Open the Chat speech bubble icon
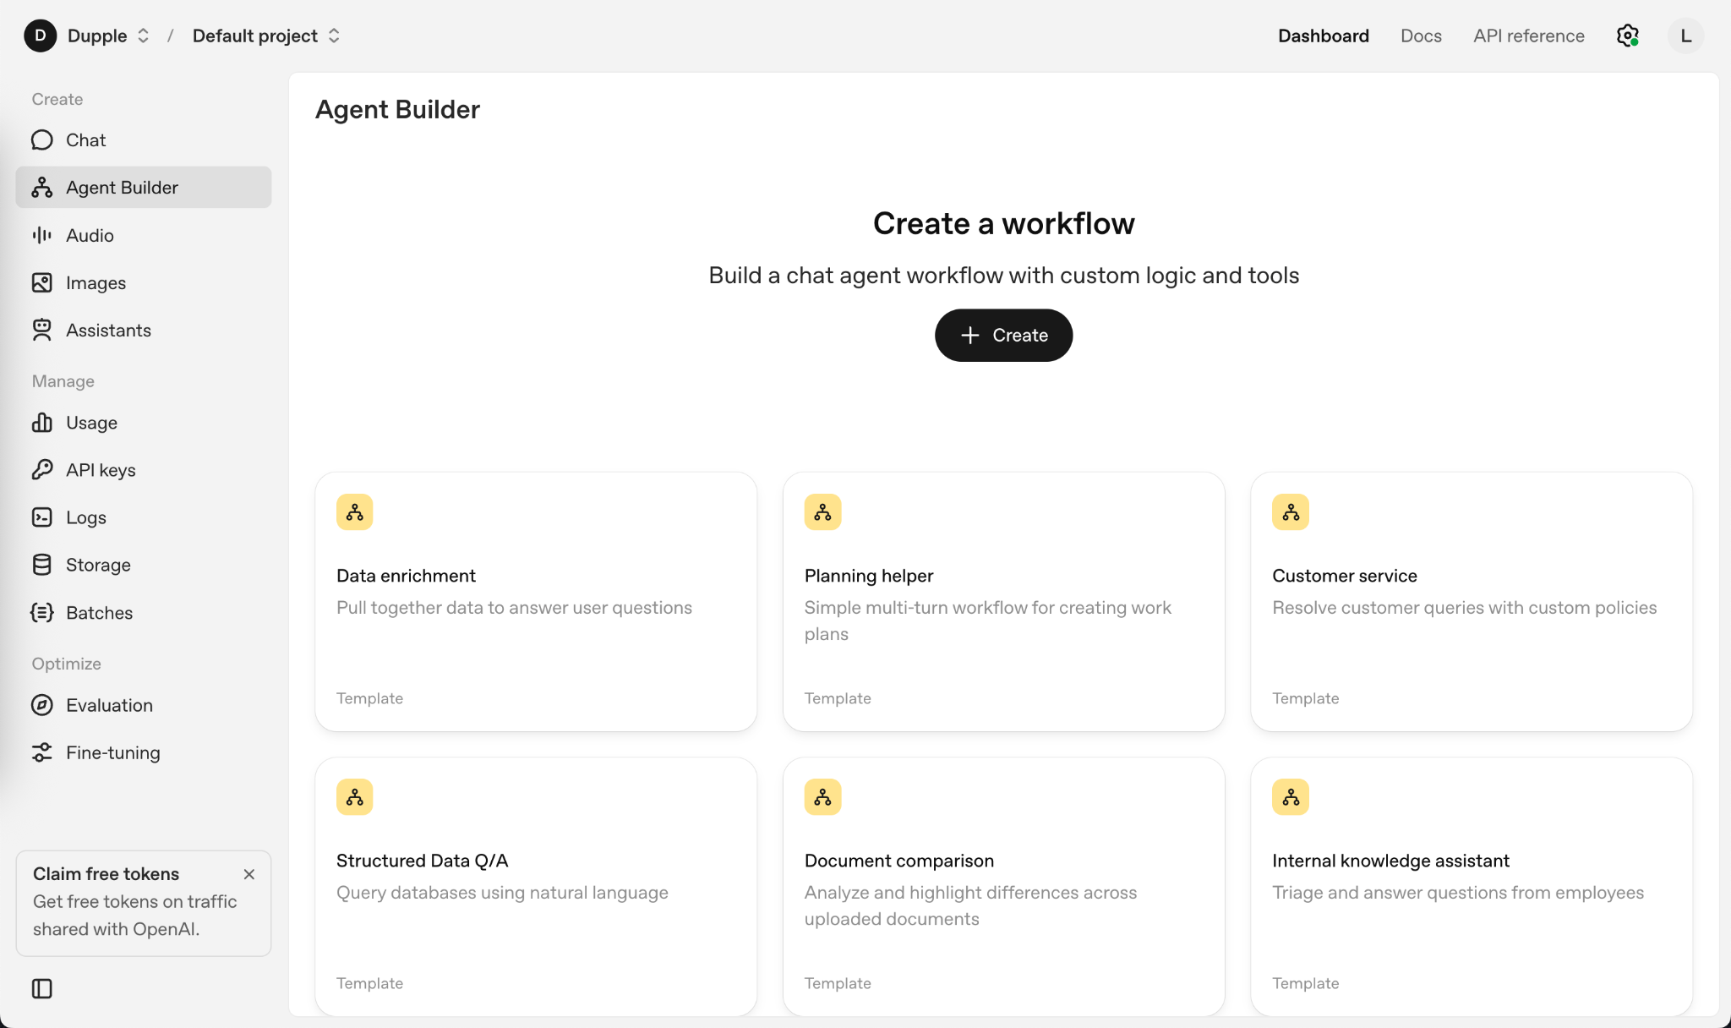The height and width of the screenshot is (1028, 1731). coord(41,140)
